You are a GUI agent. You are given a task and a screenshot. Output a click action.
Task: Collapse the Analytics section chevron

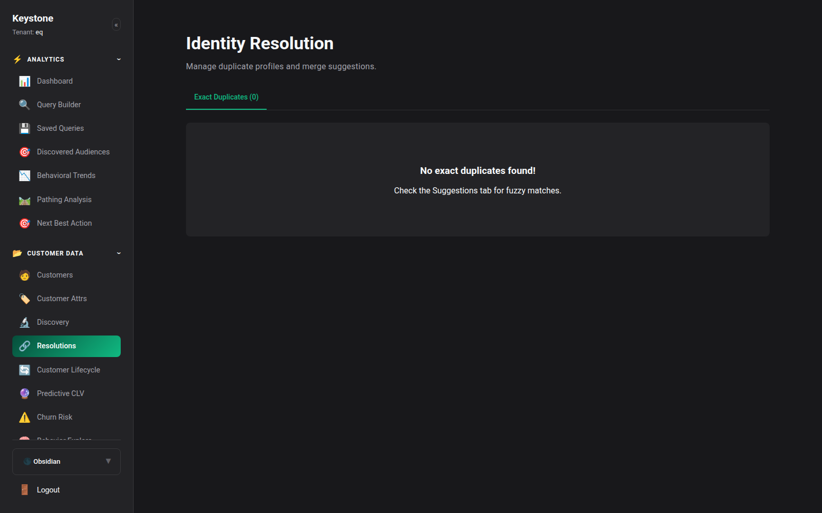(x=119, y=60)
